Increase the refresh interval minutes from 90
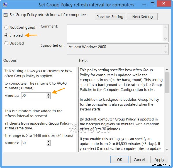The height and width of the screenshot is (168, 173). click(x=48, y=94)
